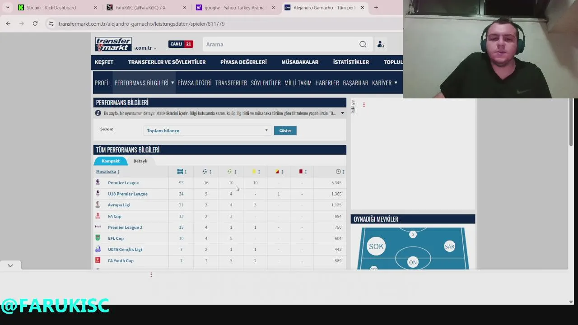Sort by goals column icon

205,172
